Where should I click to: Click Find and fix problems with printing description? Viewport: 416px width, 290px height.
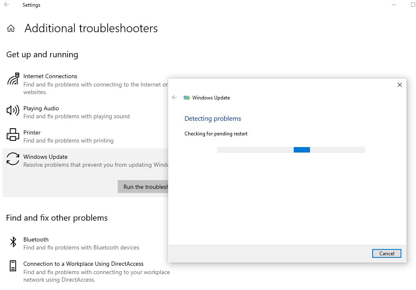(68, 141)
